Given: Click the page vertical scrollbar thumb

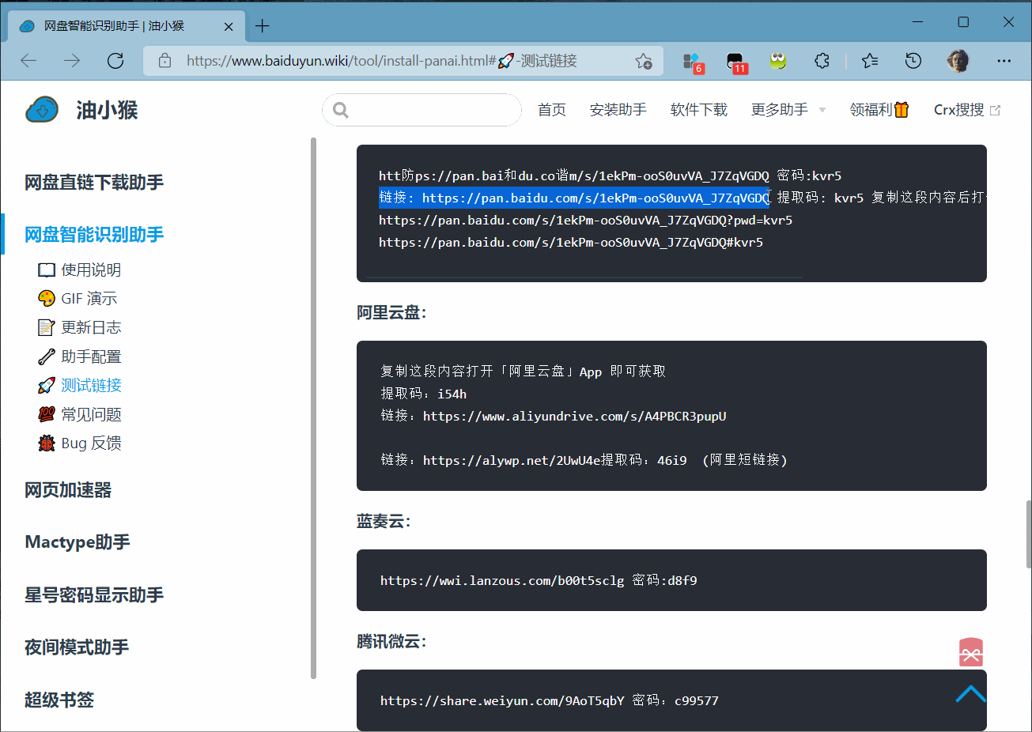Looking at the screenshot, I should (1027, 534).
